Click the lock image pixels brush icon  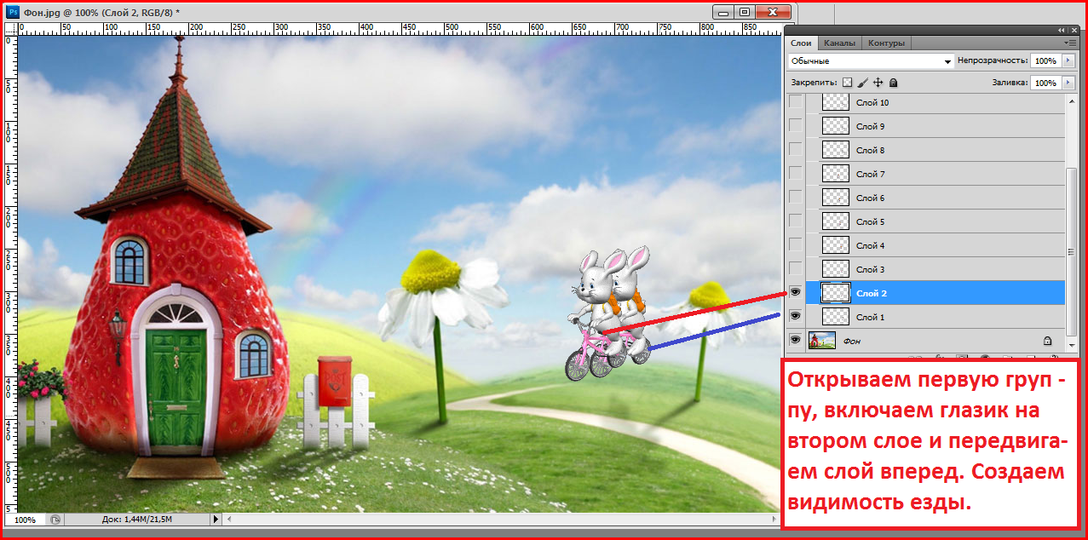pyautogui.click(x=862, y=83)
